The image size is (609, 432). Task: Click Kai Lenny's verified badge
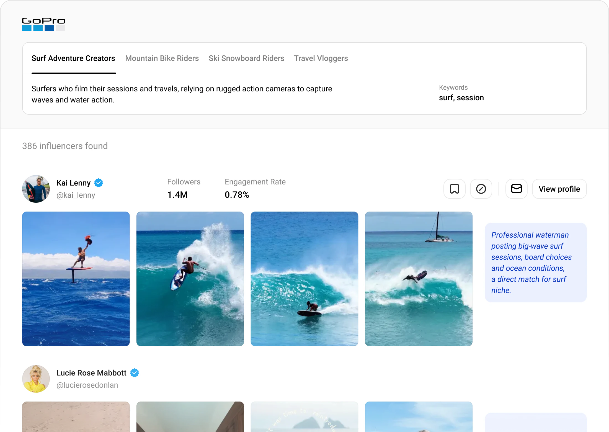pos(99,183)
